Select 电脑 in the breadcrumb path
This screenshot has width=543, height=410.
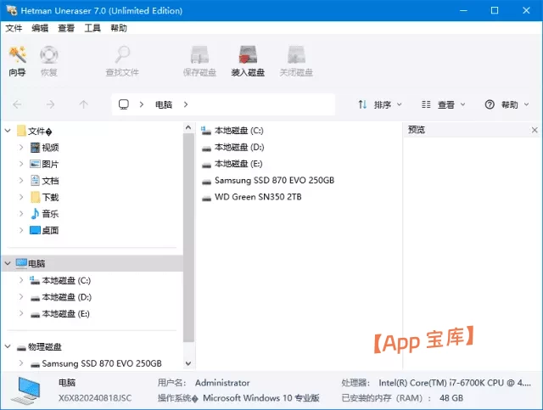pos(164,104)
